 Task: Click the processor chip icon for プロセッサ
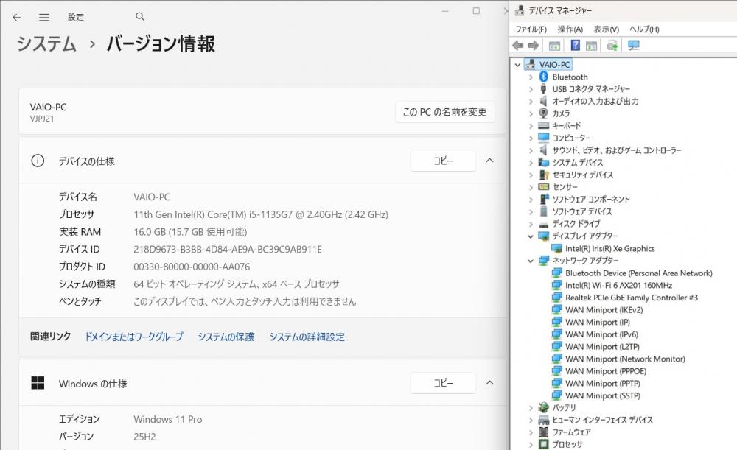tap(544, 444)
